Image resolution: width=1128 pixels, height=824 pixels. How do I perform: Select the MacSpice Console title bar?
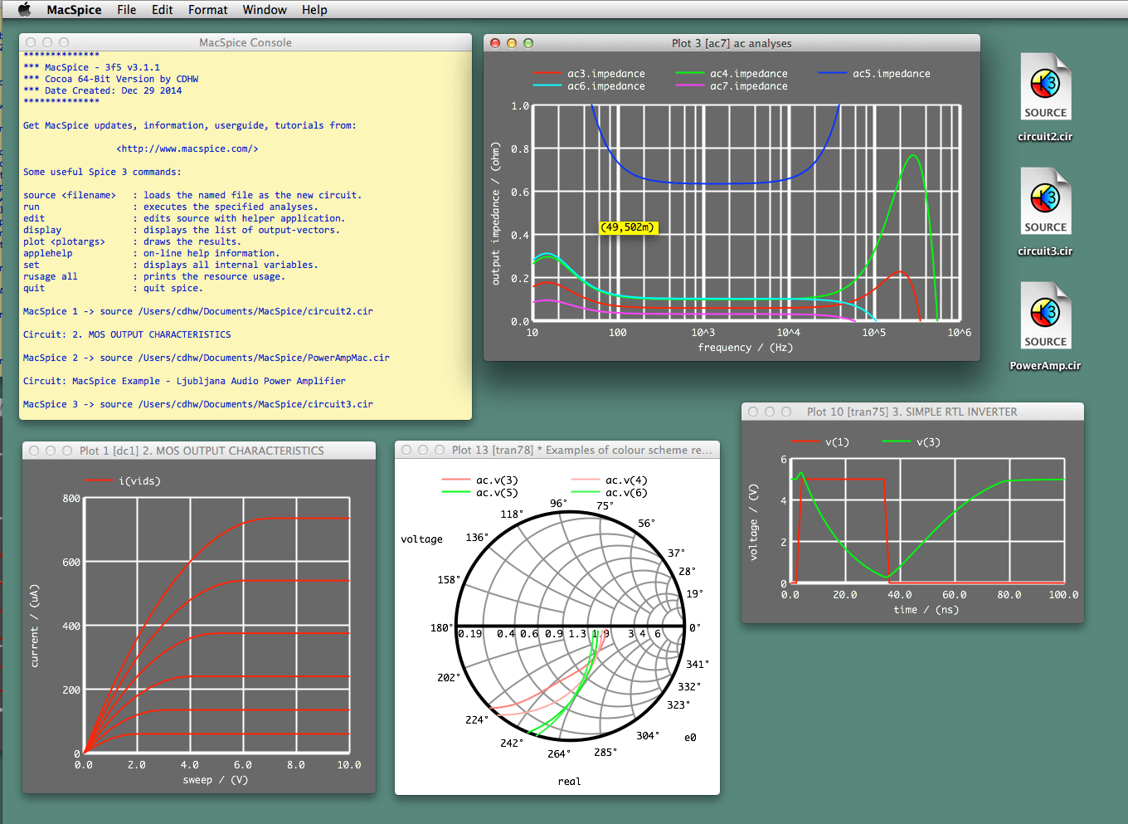pyautogui.click(x=246, y=42)
